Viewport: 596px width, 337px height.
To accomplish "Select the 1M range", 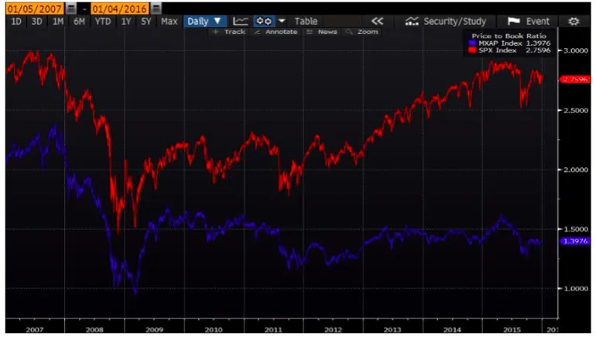I will (x=58, y=21).
